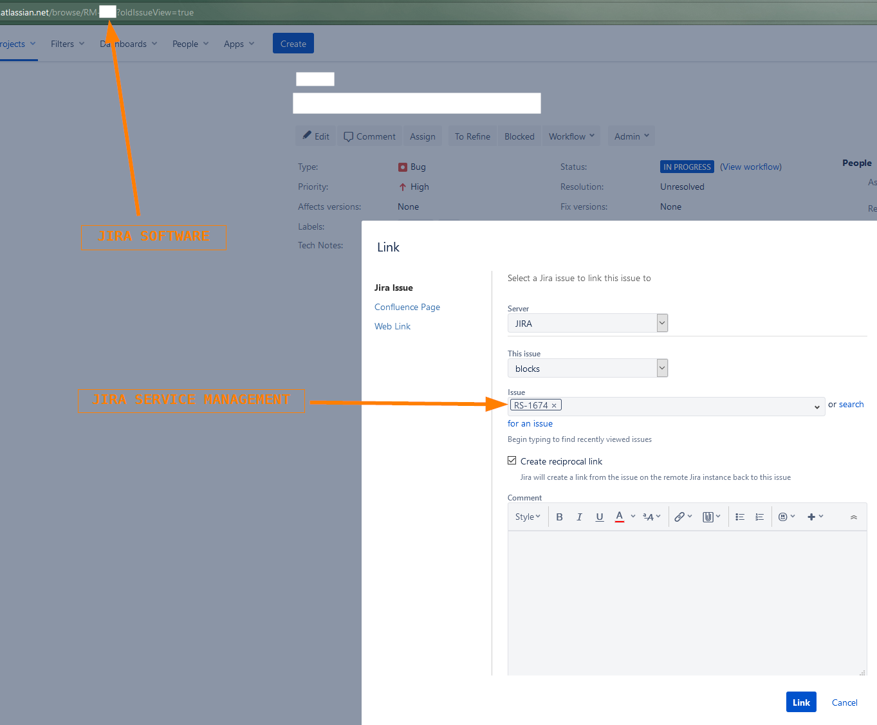The height and width of the screenshot is (725, 877).
Task: Open the plus insert-other menu
Action: pos(815,517)
